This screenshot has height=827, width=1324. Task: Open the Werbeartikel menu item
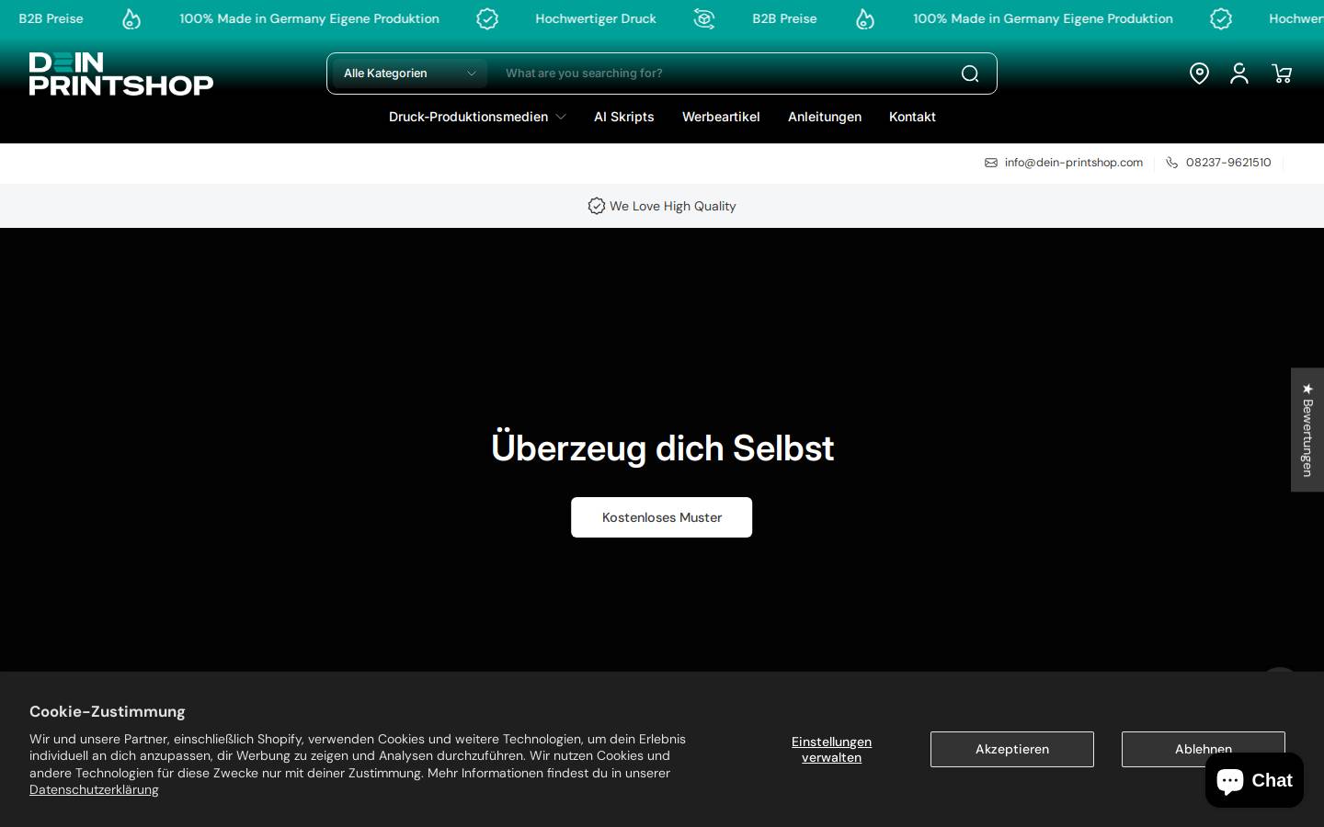click(x=721, y=117)
